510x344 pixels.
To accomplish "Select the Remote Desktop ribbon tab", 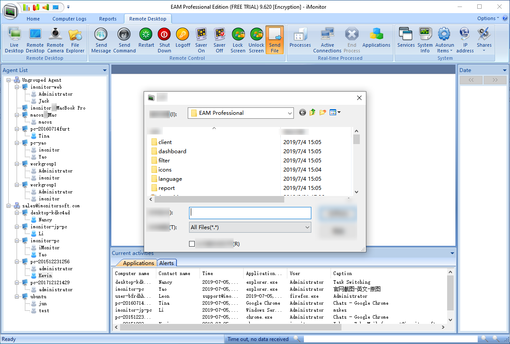I will (x=148, y=19).
